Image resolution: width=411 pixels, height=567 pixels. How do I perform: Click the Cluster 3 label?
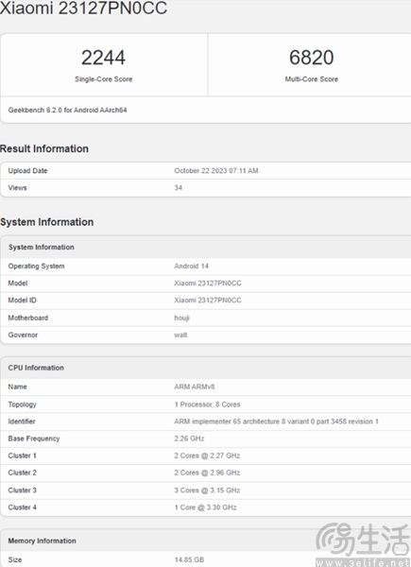22,490
